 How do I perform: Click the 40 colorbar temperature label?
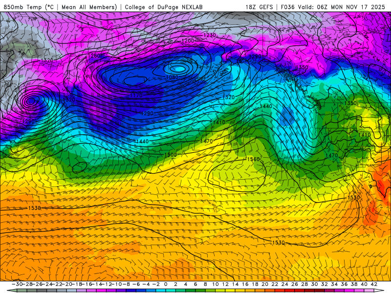pyautogui.click(x=364, y=284)
